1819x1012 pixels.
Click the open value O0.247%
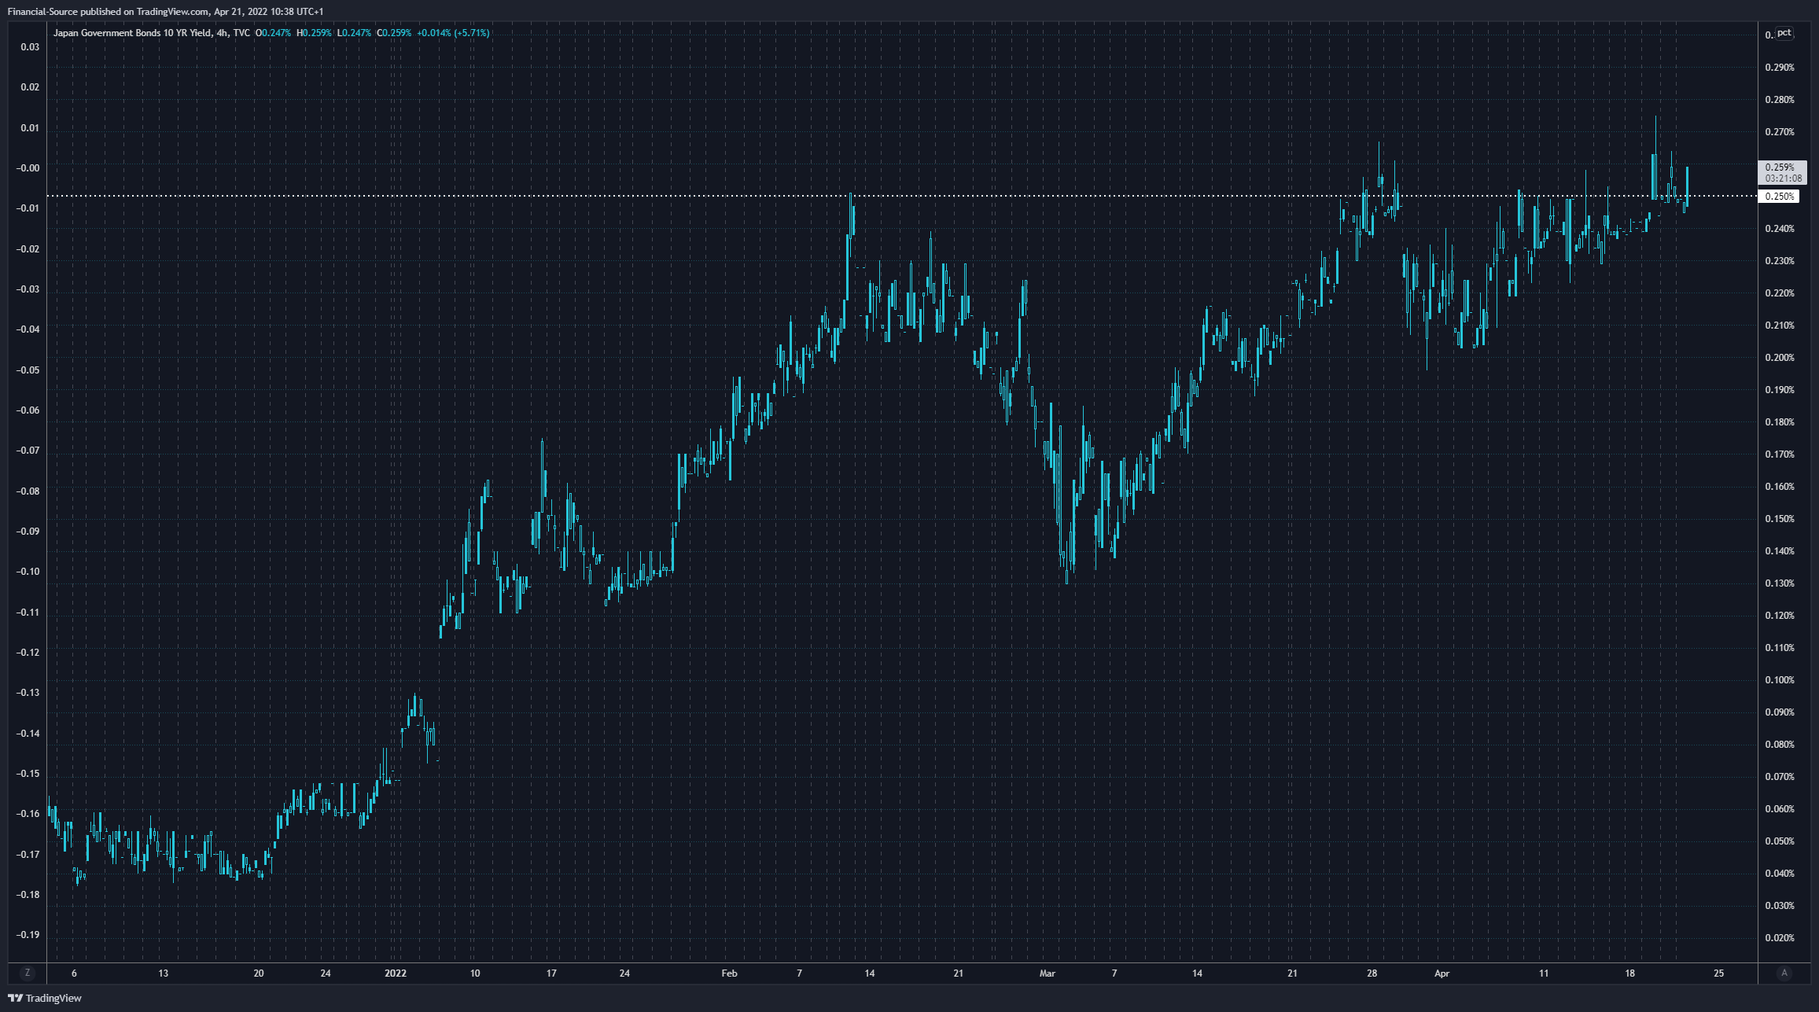pyautogui.click(x=273, y=33)
